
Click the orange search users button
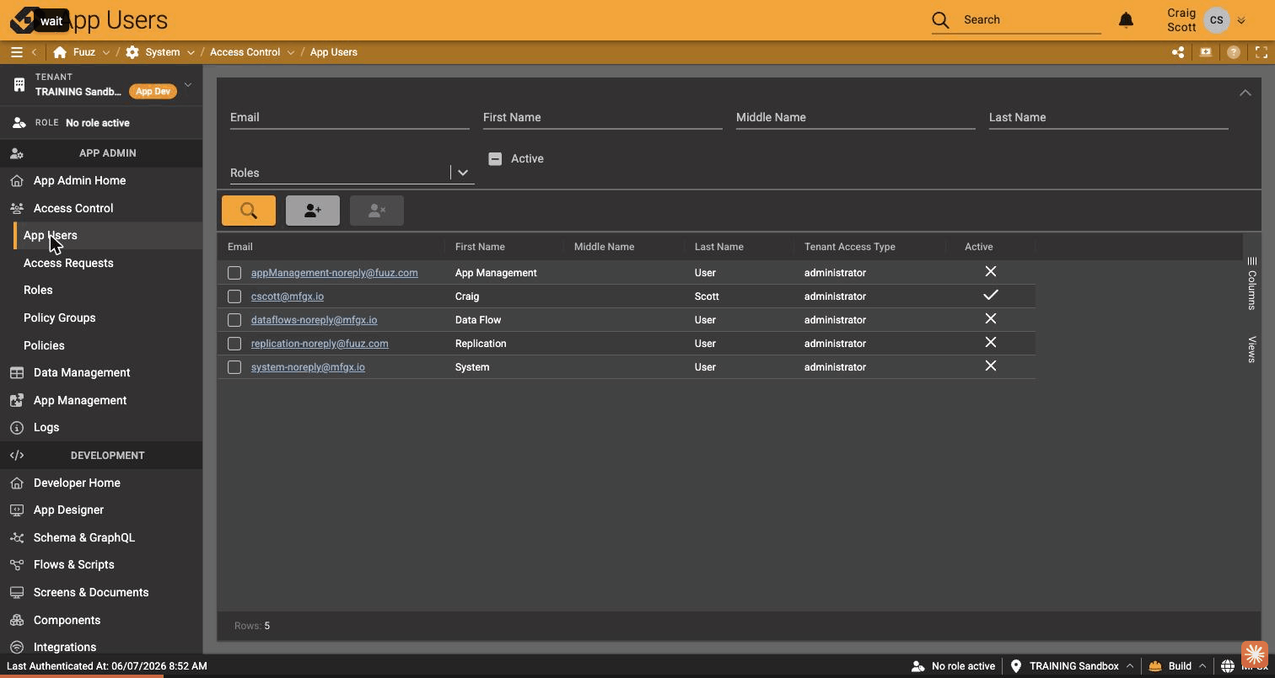point(249,211)
